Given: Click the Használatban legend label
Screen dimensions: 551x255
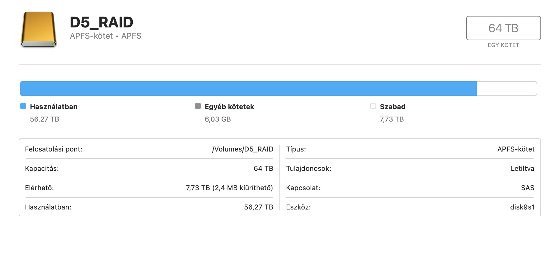Looking at the screenshot, I should [54, 107].
